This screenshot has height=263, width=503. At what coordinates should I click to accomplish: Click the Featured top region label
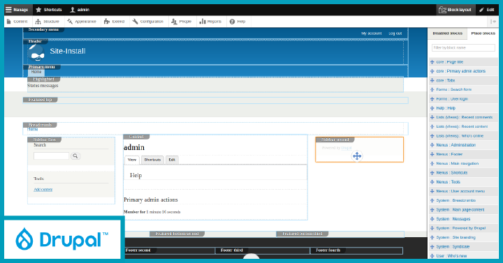pos(40,100)
